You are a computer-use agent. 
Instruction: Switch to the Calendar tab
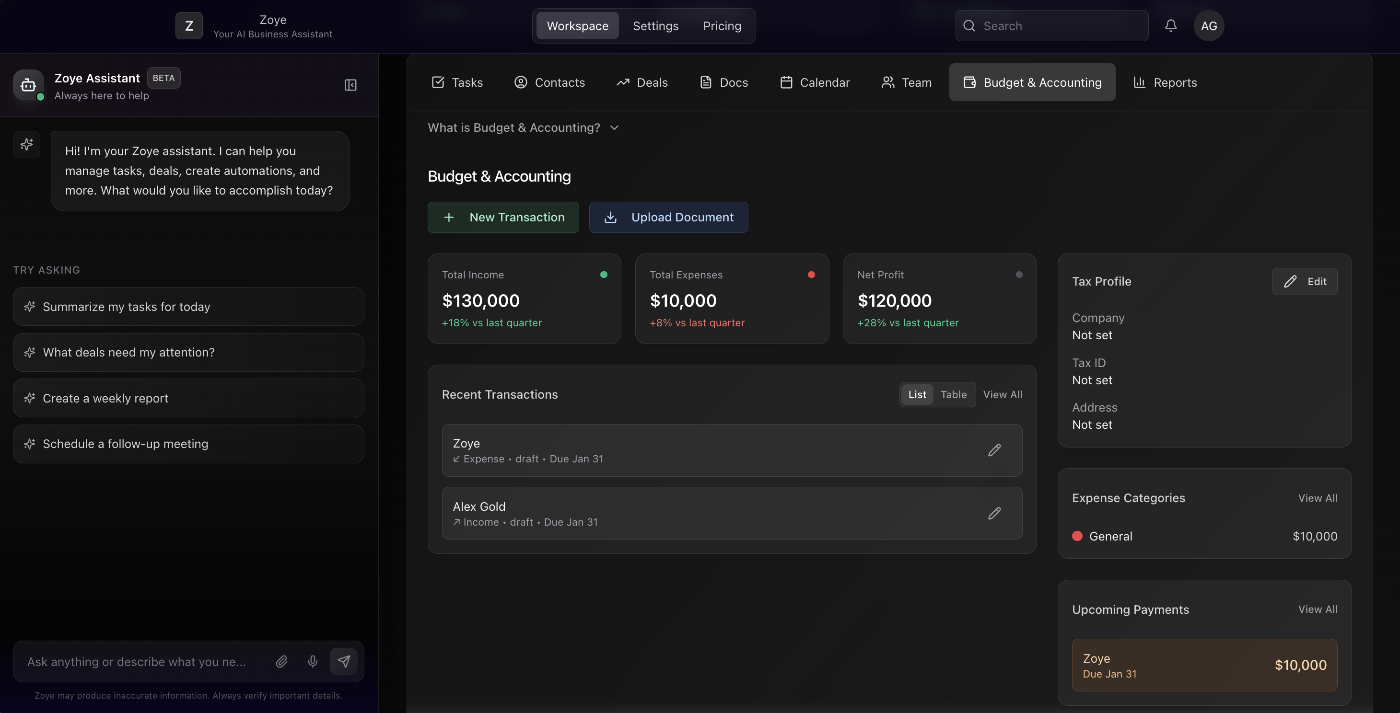815,82
